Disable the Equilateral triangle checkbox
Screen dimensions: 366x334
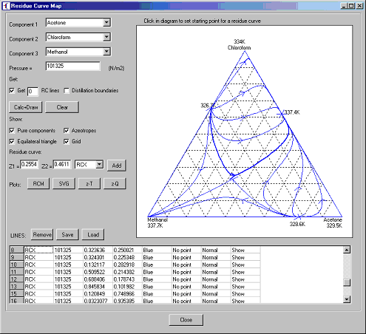[12, 141]
